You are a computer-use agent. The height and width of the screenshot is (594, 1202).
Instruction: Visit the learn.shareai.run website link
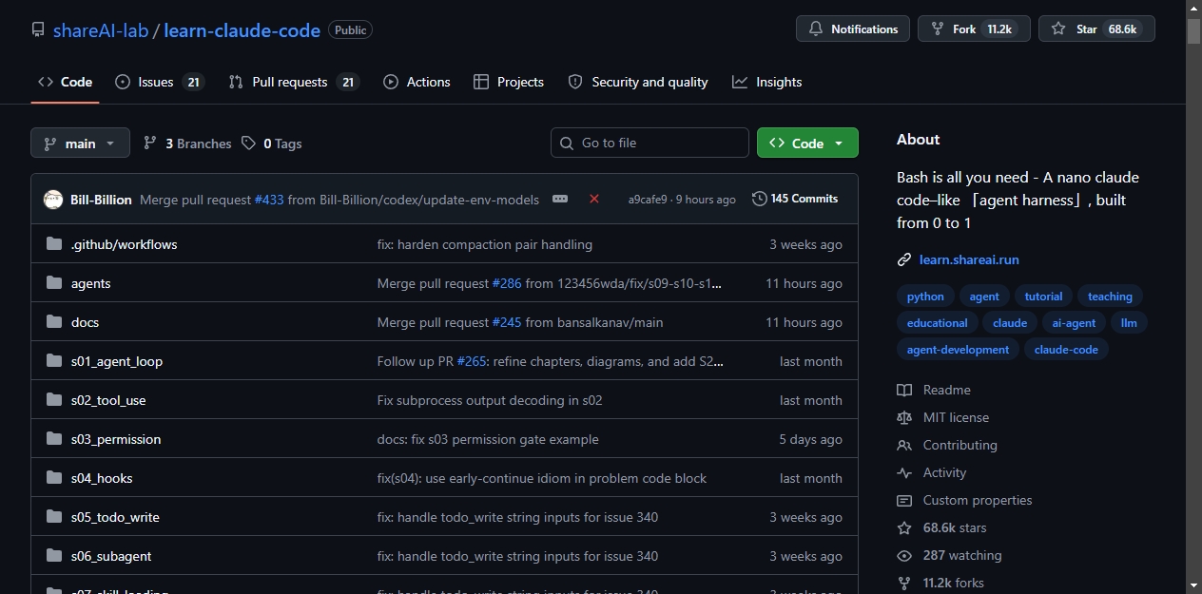pos(969,259)
